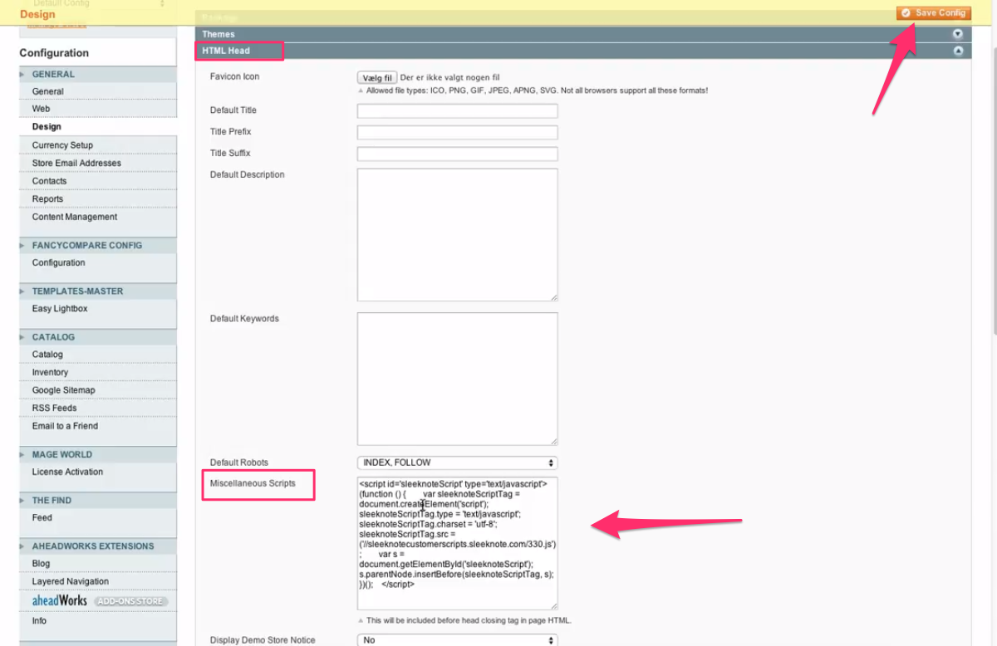Image resolution: width=997 pixels, height=646 pixels.
Task: Open Content Management configuration
Action: 75,217
